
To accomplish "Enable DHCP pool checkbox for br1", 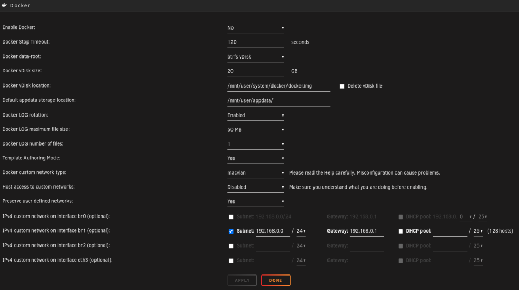I will point(401,231).
